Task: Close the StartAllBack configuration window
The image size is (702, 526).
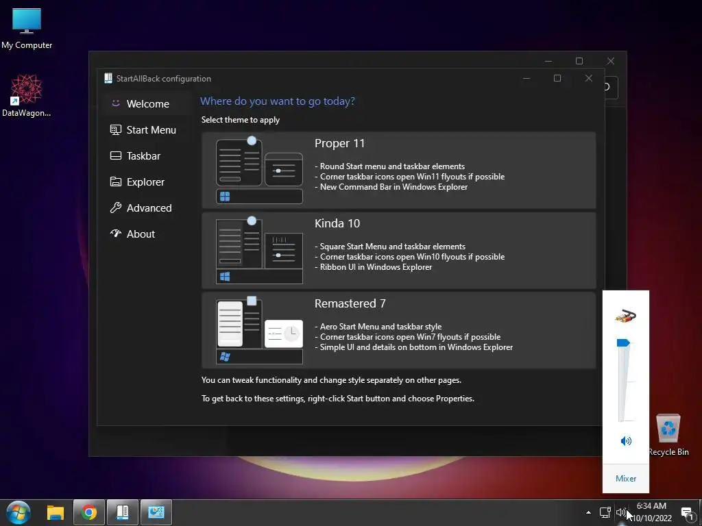Action: (589, 78)
